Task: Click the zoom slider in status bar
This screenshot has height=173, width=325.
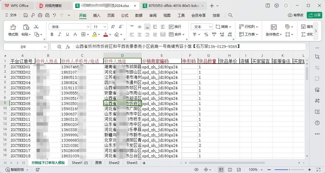Action: [289, 170]
